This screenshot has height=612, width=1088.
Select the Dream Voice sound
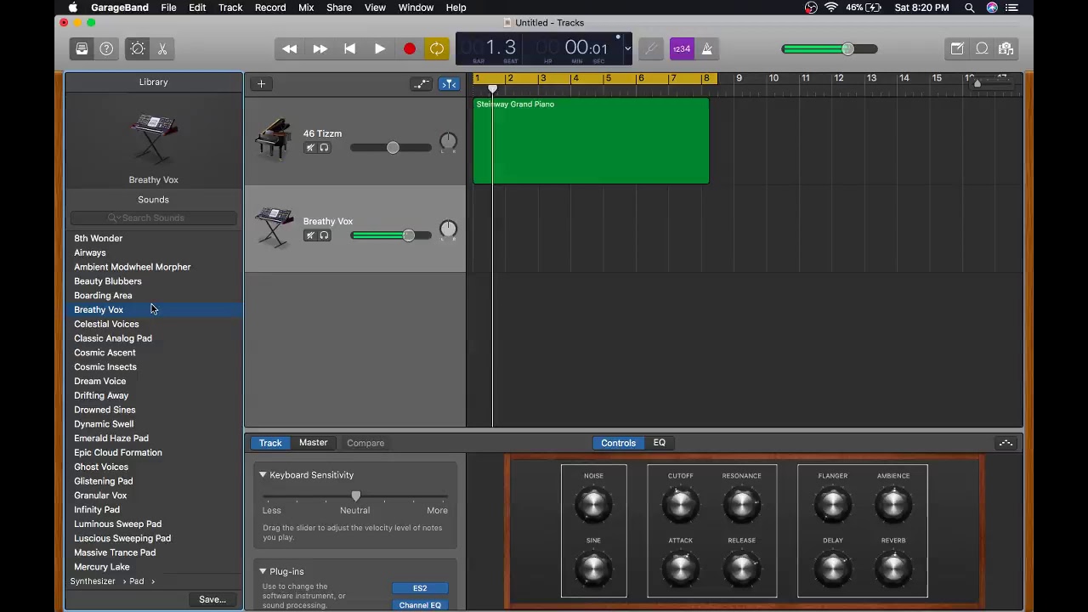tap(154, 381)
